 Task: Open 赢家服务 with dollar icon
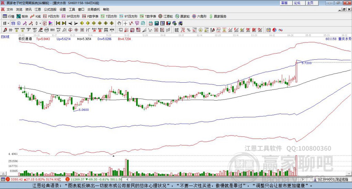218,16
